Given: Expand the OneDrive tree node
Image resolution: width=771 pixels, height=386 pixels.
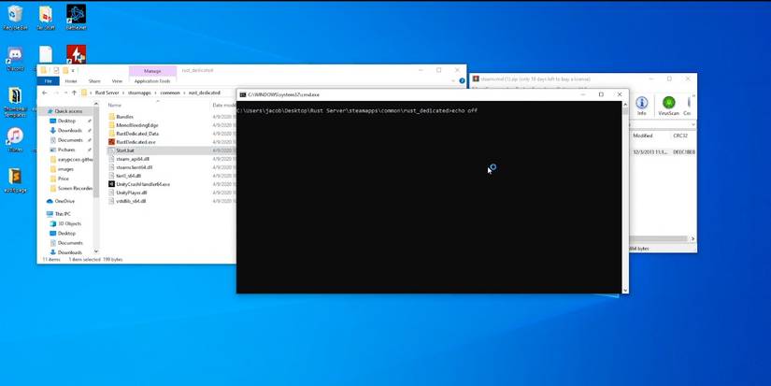Looking at the screenshot, I should [x=44, y=201].
